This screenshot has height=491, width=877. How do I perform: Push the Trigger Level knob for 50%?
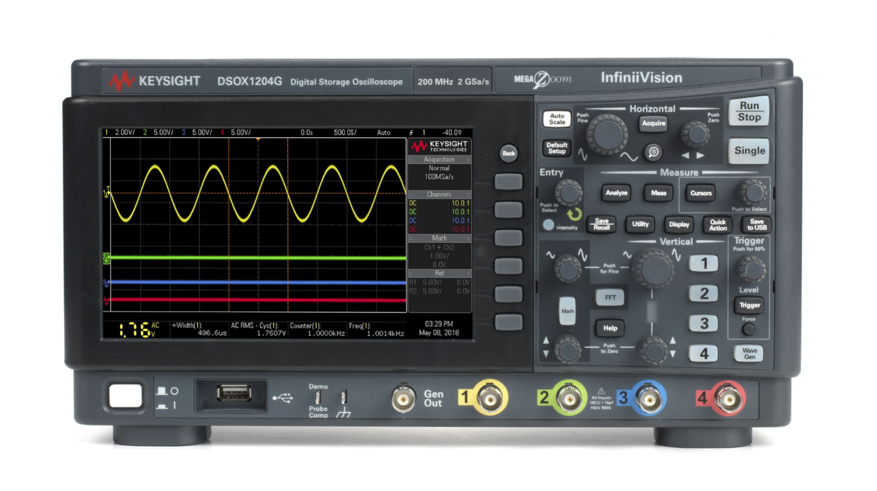click(x=750, y=269)
